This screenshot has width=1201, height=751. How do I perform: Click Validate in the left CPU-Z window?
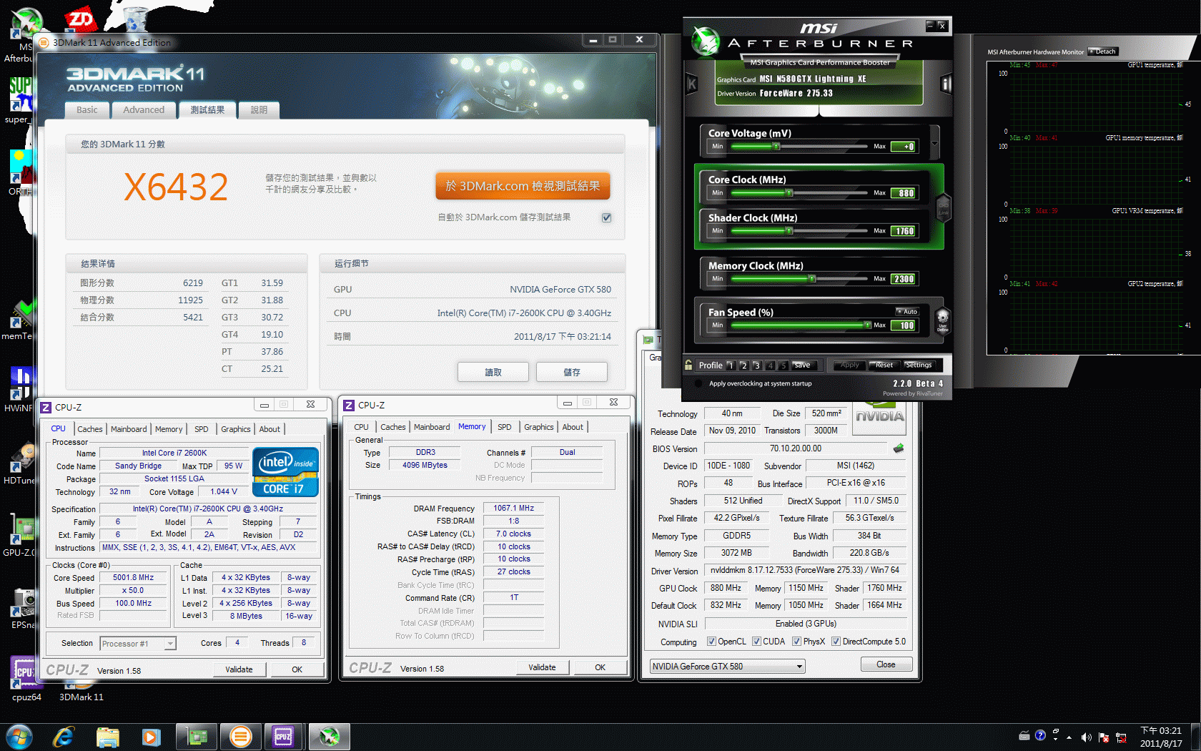pos(239,669)
